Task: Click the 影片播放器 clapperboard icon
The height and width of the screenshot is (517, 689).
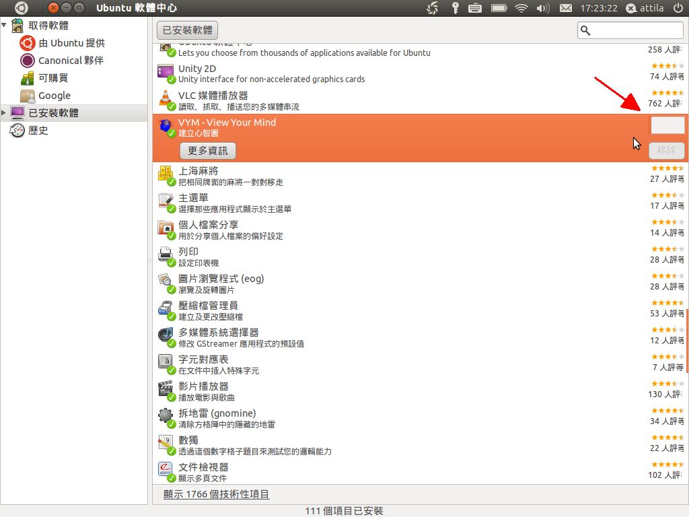Action: click(x=166, y=390)
